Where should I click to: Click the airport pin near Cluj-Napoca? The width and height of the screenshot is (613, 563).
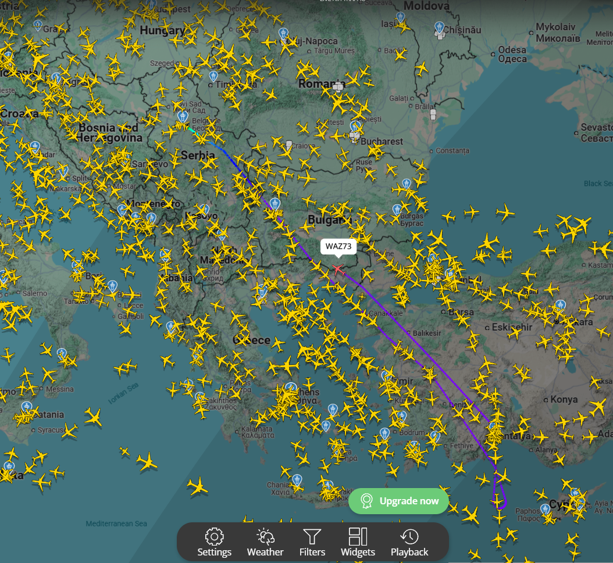283,34
